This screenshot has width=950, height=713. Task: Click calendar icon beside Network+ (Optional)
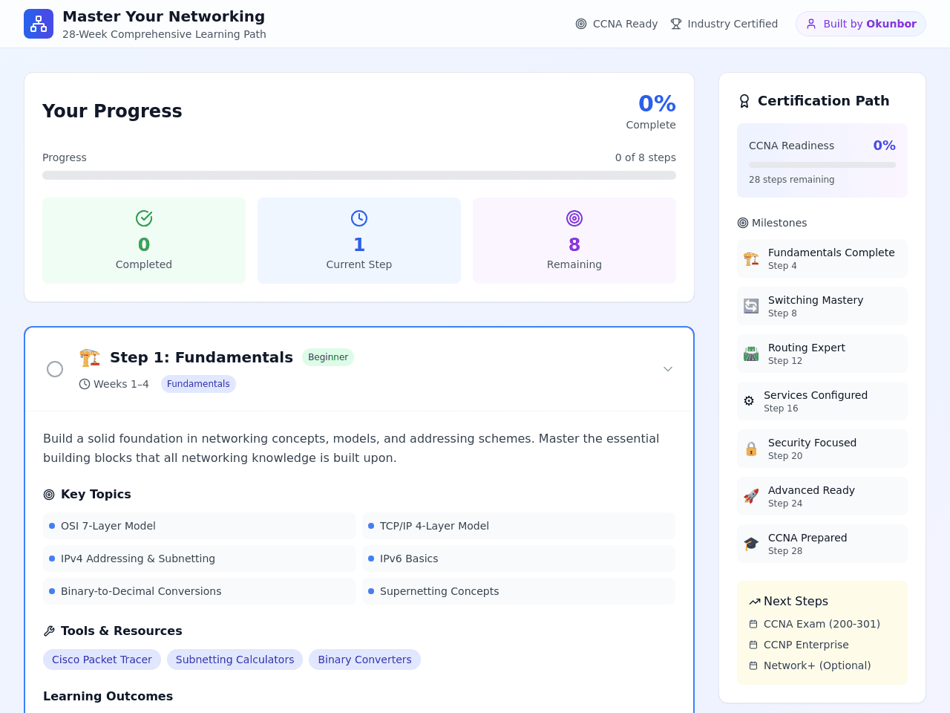[753, 665]
